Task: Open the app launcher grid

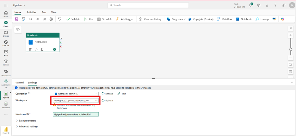Action: pos(6,5)
